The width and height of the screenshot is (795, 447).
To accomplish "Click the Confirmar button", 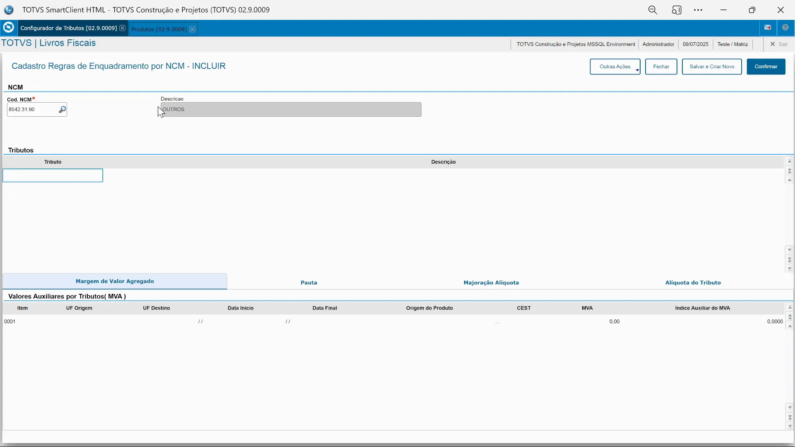I will coord(766,67).
